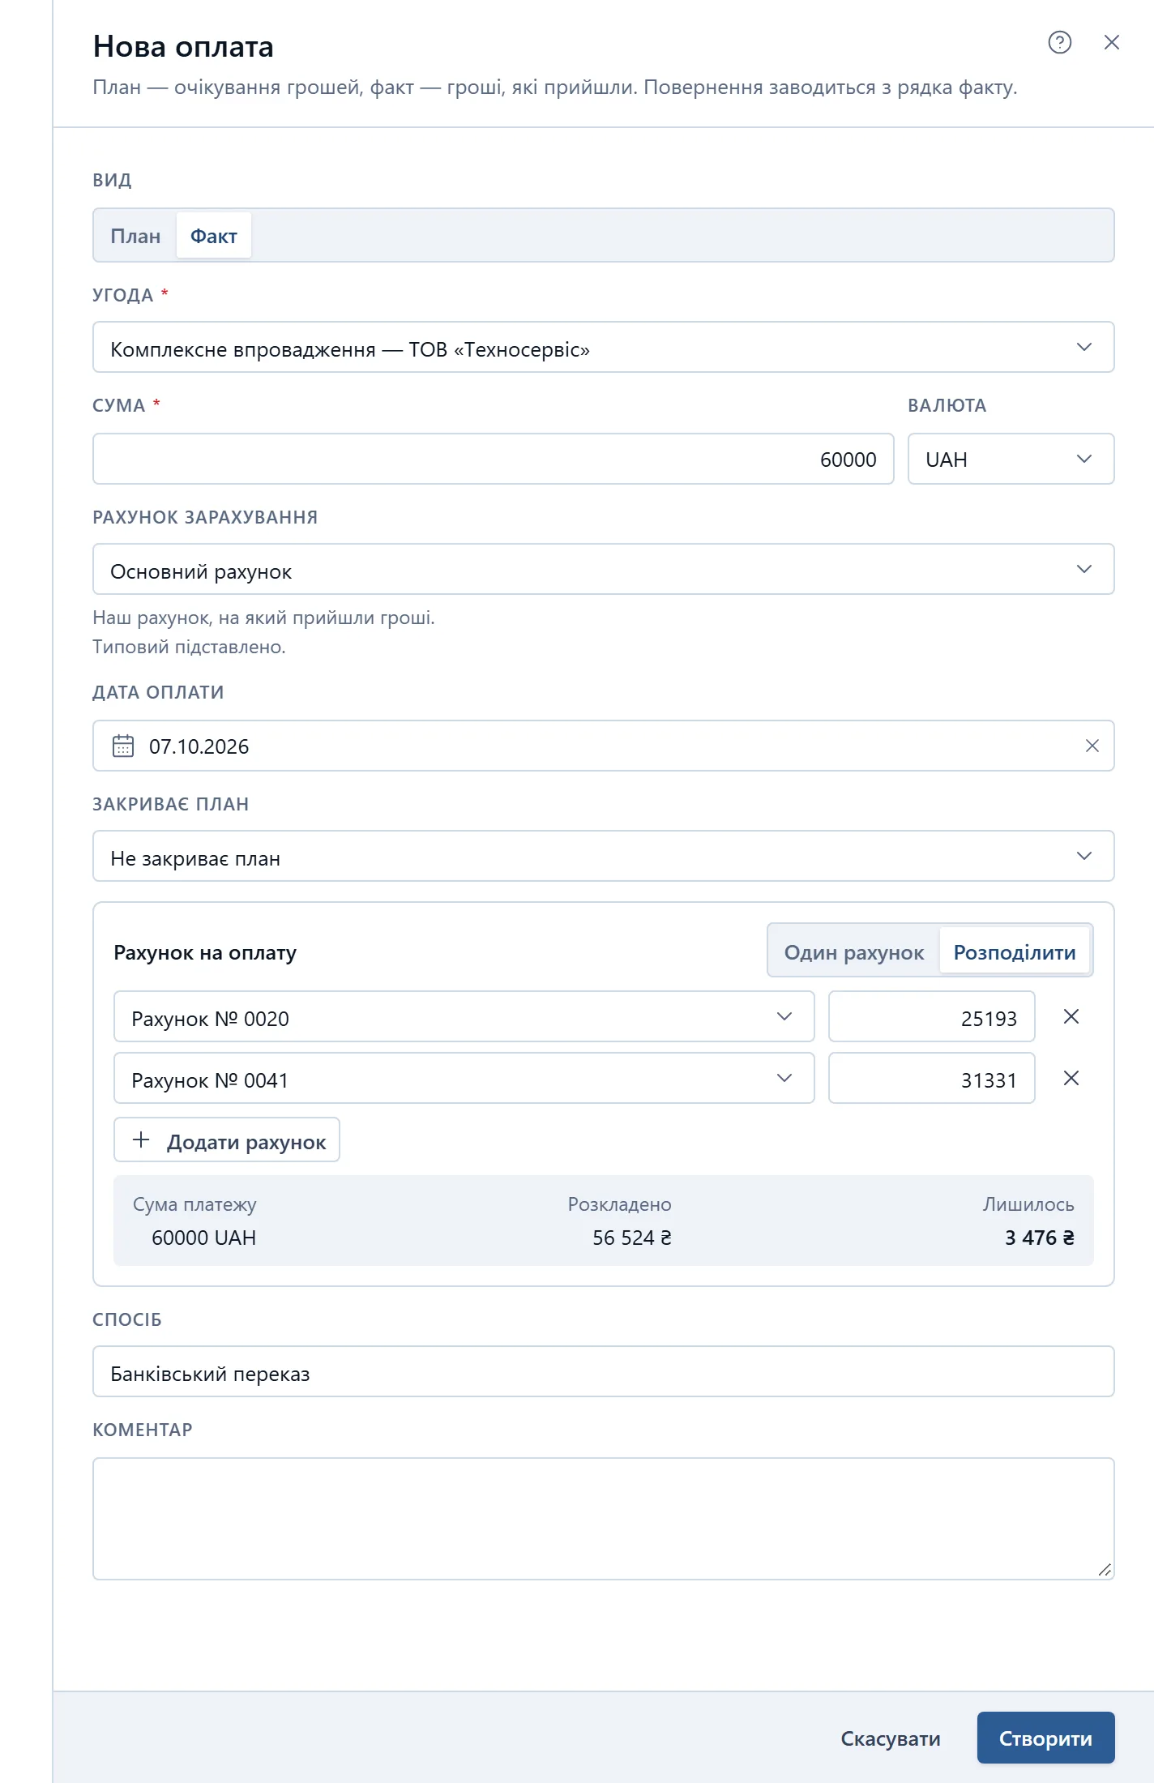Click the Спосіб field with Банківський переказ
1154x1783 pixels.
(604, 1372)
